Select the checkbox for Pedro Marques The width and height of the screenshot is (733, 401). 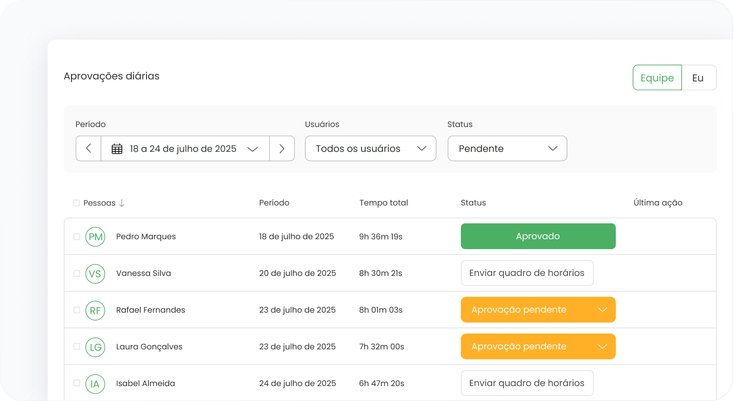click(77, 237)
